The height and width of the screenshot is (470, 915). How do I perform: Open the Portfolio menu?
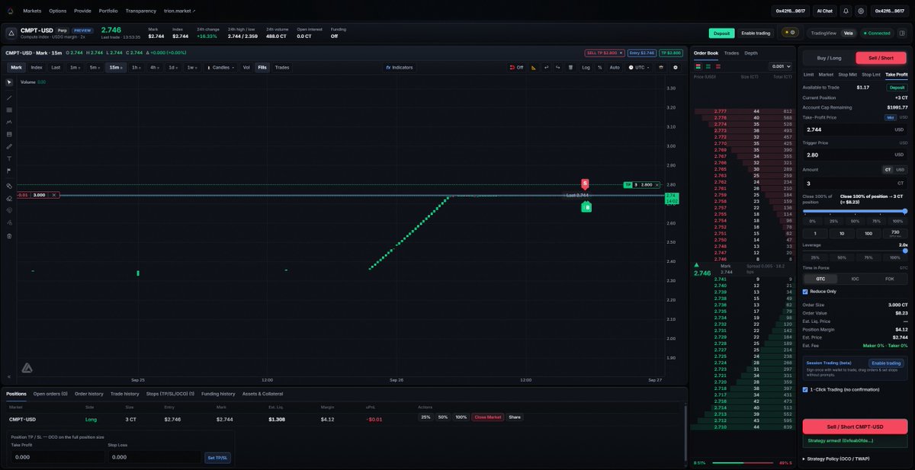(x=108, y=11)
